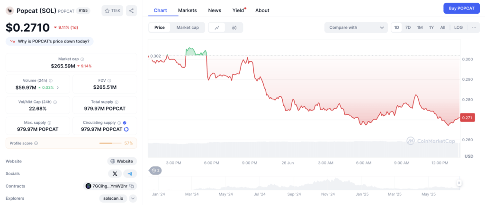This screenshot has height=205, width=485.
Task: Show Market cap info tooltip icon
Action: click(x=82, y=59)
